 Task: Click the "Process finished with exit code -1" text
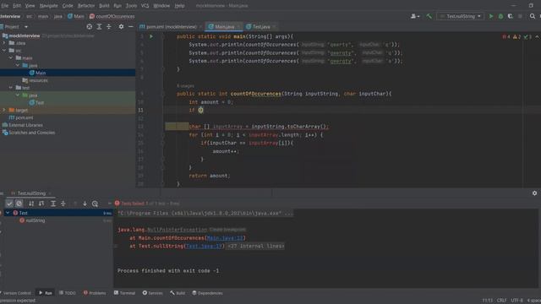[168, 271]
